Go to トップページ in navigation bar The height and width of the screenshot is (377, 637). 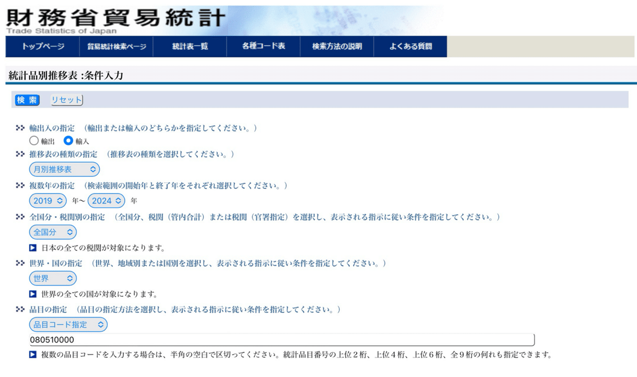click(x=42, y=47)
